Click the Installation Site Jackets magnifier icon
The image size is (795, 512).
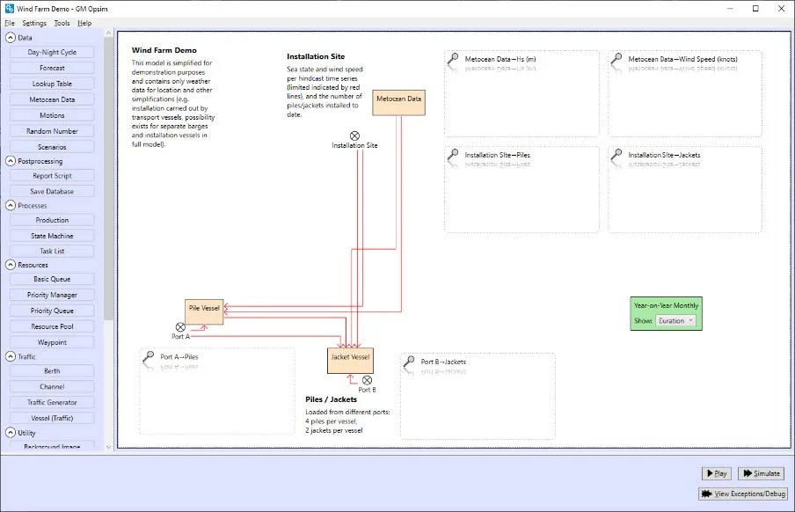point(617,156)
